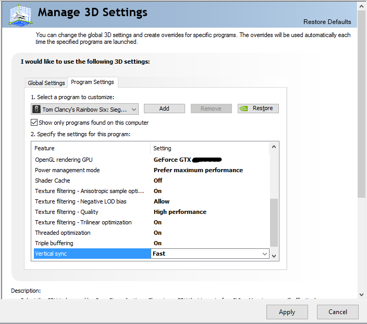Select the Program Settings tab

click(x=92, y=82)
